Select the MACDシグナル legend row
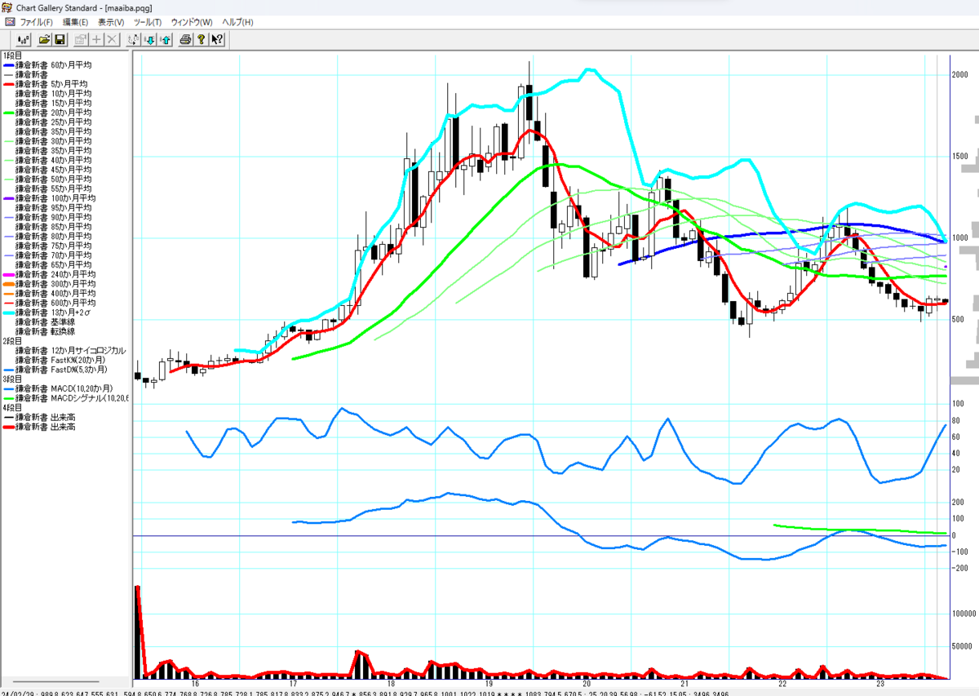This screenshot has height=696, width=979. coord(66,398)
